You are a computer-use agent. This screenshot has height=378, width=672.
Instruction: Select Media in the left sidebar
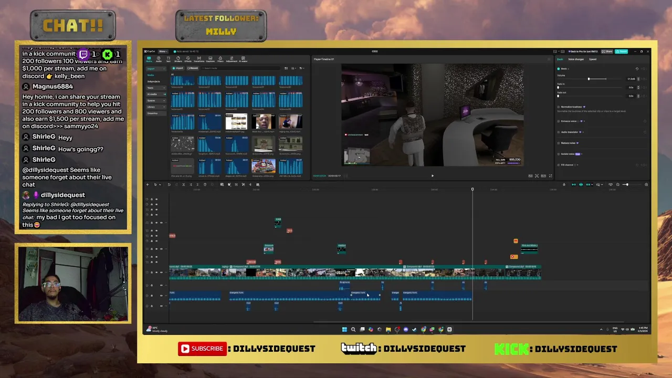151,75
